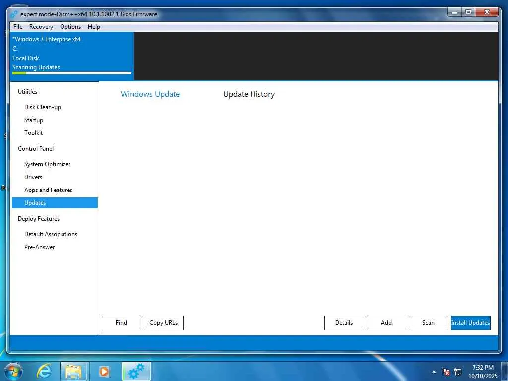Click the Control Panel section heading
Viewport: 508px width, 381px height.
click(x=36, y=149)
